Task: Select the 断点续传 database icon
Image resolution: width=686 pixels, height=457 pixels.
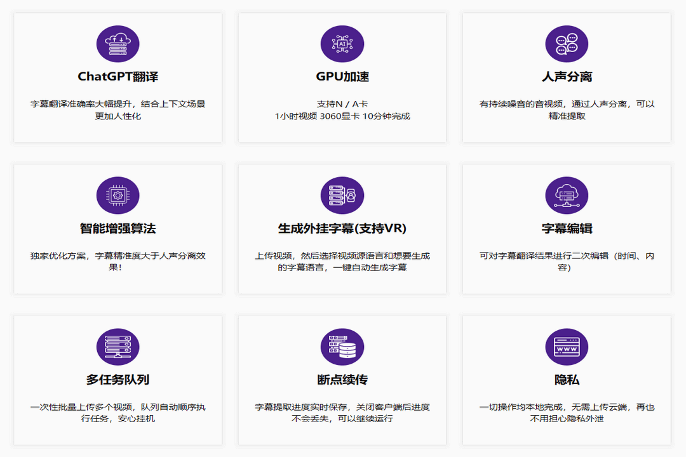Action: pyautogui.click(x=342, y=347)
